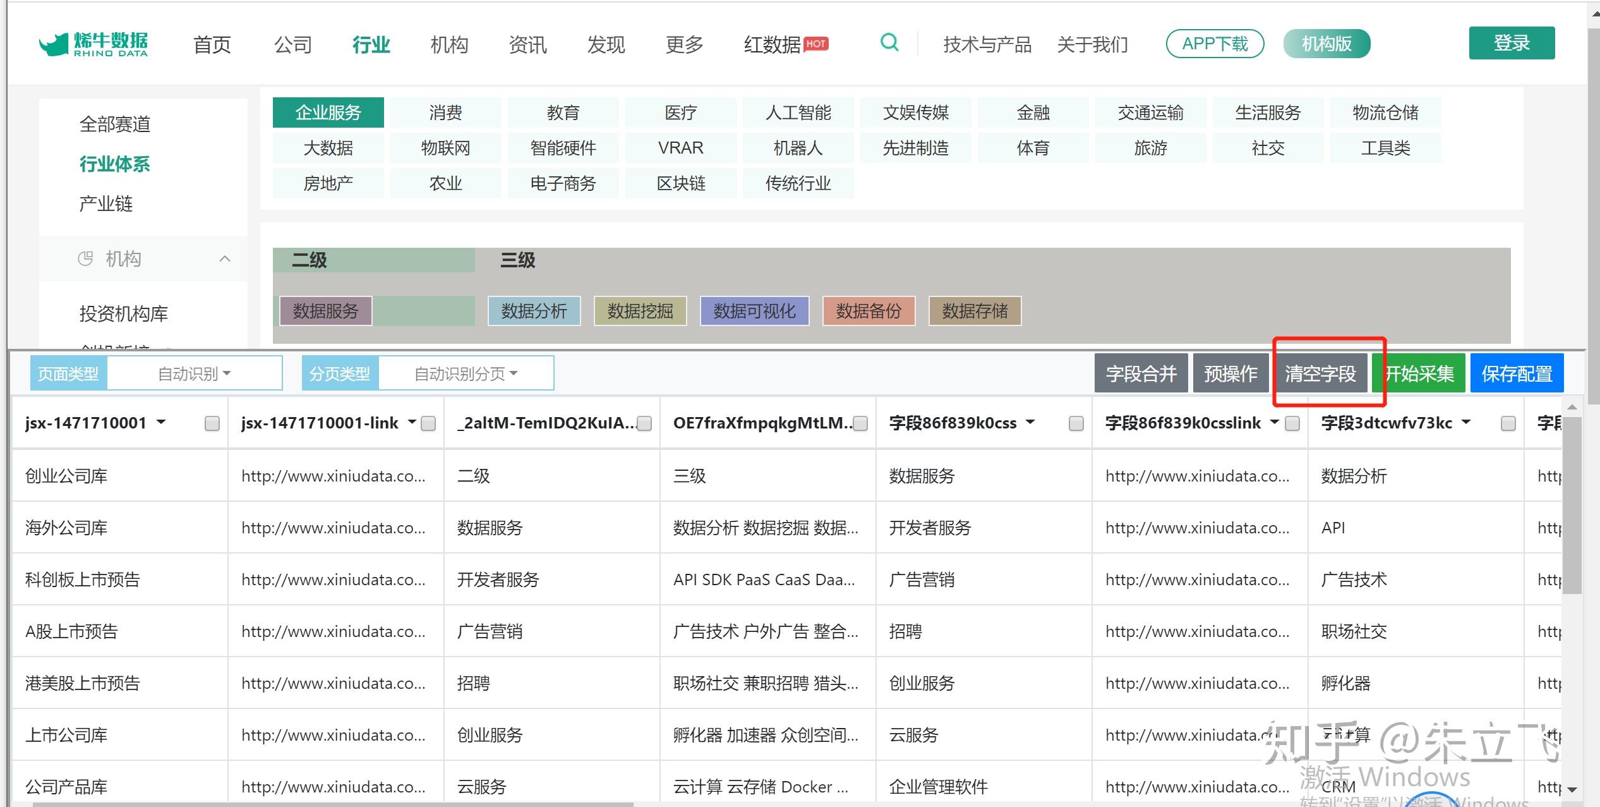Viewport: 1600px width, 807px height.
Task: Open 字段86f839k0css column dropdown arrow
Action: [x=1030, y=422]
